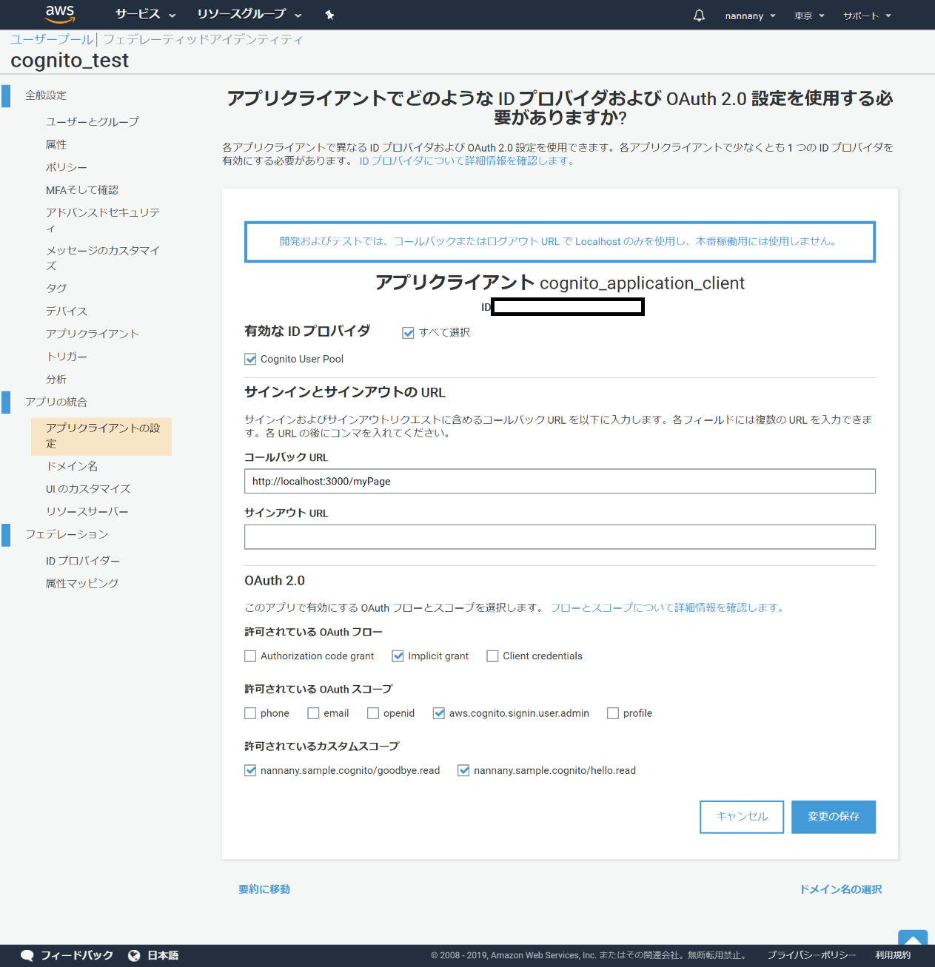Enable the Authorization code grant checkbox

pos(249,656)
